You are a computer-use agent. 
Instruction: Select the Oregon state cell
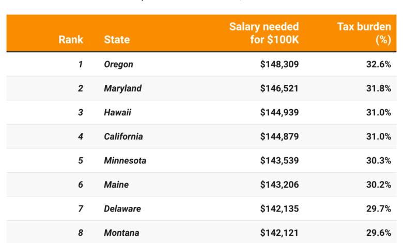click(x=118, y=65)
